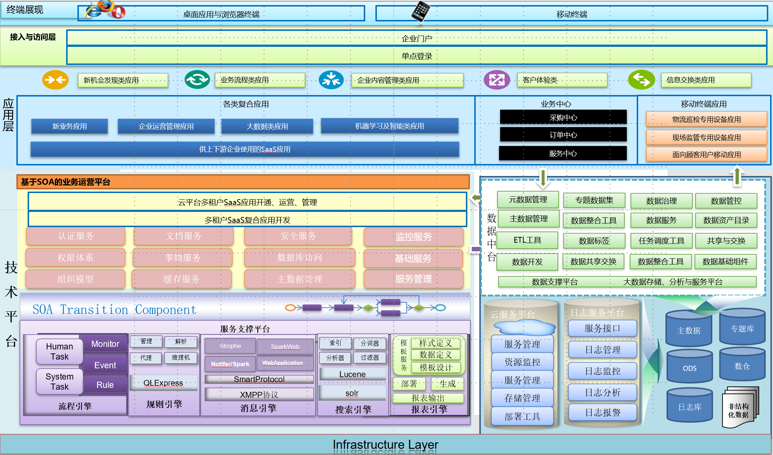Image resolution: width=773 pixels, height=455 pixels.
Task: Select the 采购中心 black box
Action: click(563, 118)
